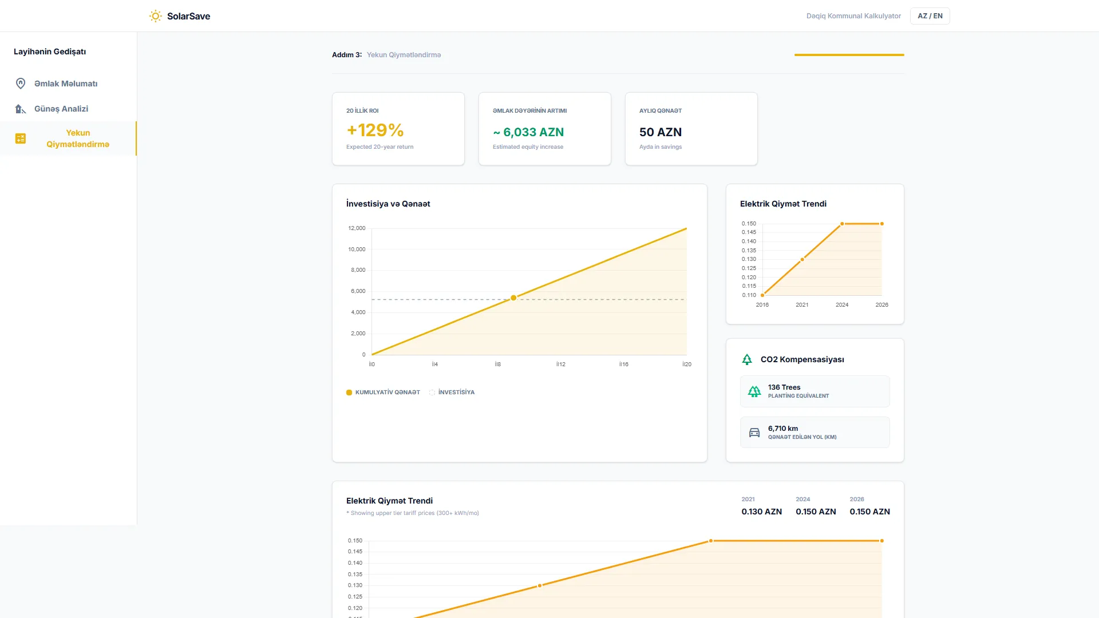Viewport: 1099px width, 618px height.
Task: Click the SolarSave brand name
Action: (x=188, y=16)
